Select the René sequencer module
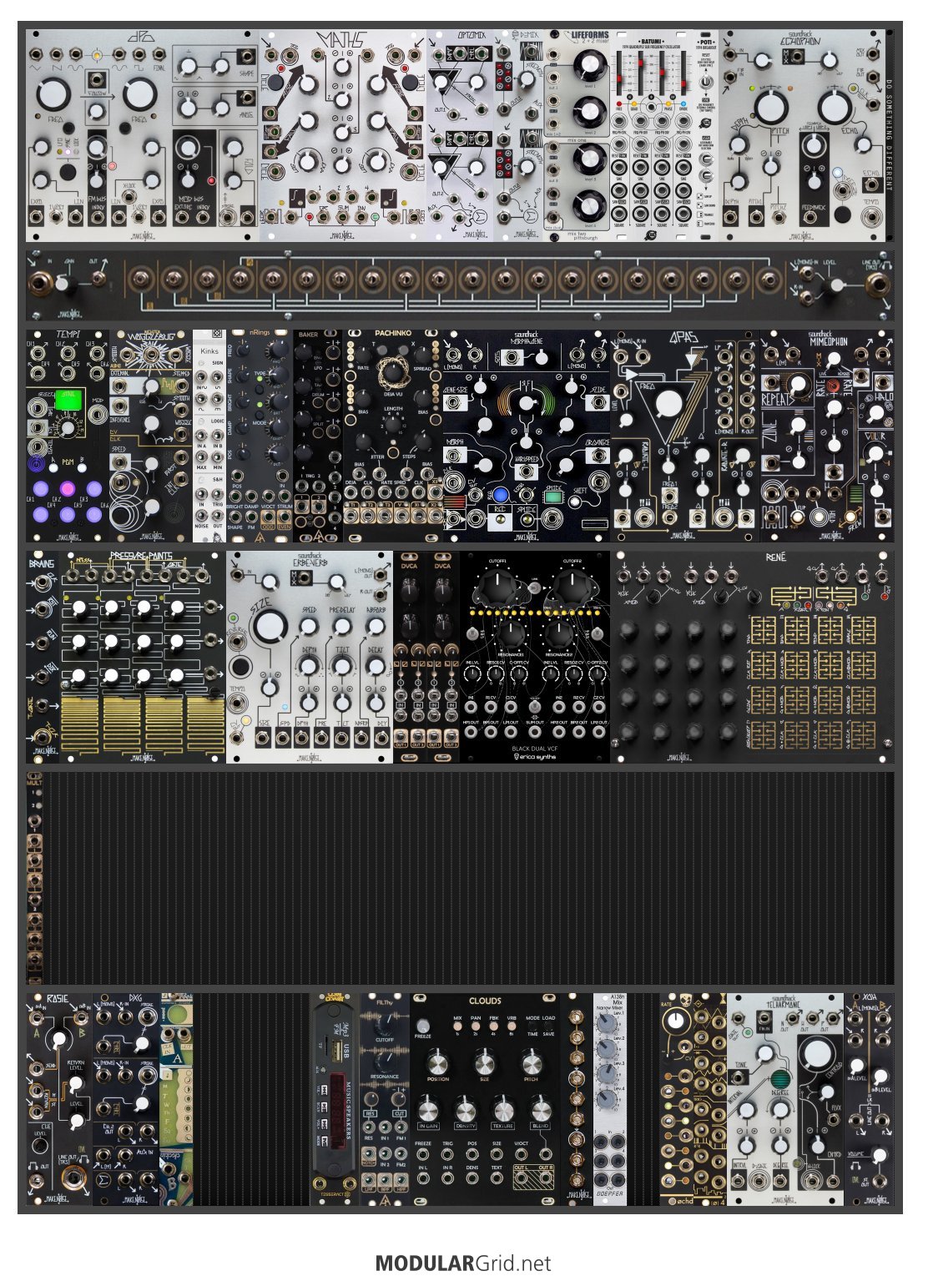Screen dimensions: 928x1281 pos(752,657)
